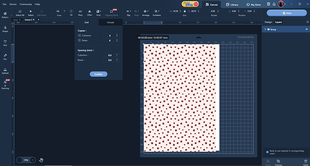The height and width of the screenshot is (166, 310).
Task: Open the profile dropdown arrow
Action: click(285, 4)
